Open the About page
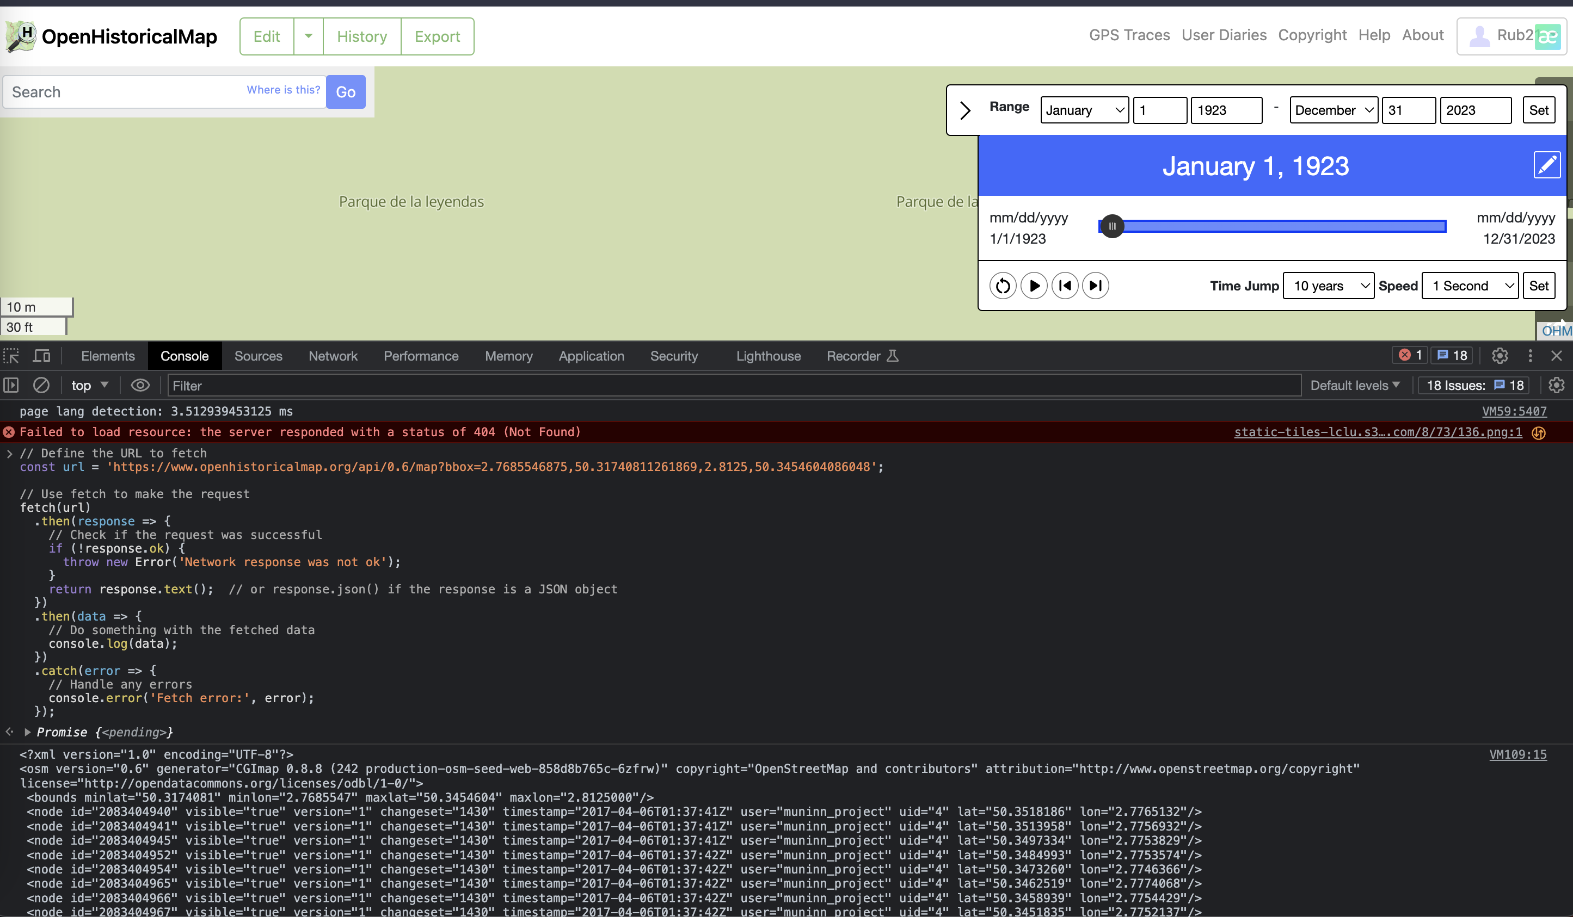The image size is (1573, 917). (1423, 35)
